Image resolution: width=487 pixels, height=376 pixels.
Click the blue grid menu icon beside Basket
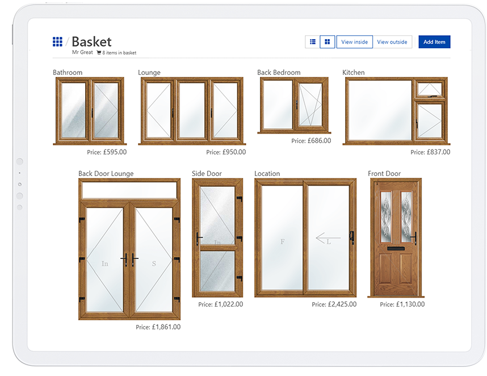point(57,41)
